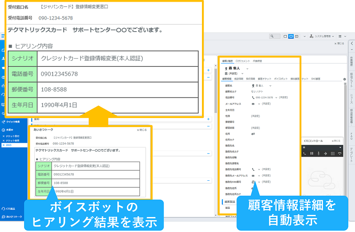This screenshot has height=232, width=355.
Task: Toggle the microphone mute in CTIコントロール
Action: coord(319,153)
